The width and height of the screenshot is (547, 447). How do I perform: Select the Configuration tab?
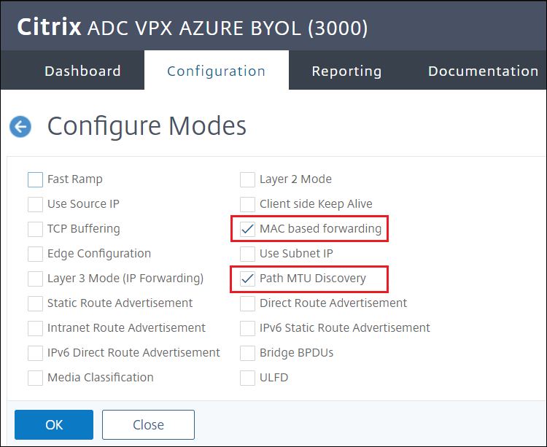[x=216, y=71]
